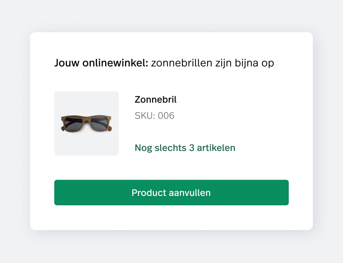Click the gray thumbnail area below the sunglasses

[x=86, y=144]
